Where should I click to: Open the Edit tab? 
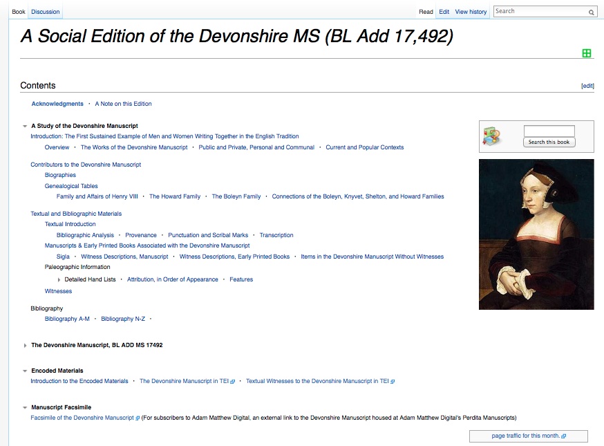[444, 12]
